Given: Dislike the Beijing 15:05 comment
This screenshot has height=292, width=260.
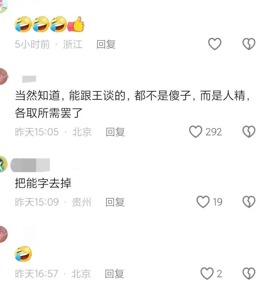Looking at the screenshot, I should 249,132.
